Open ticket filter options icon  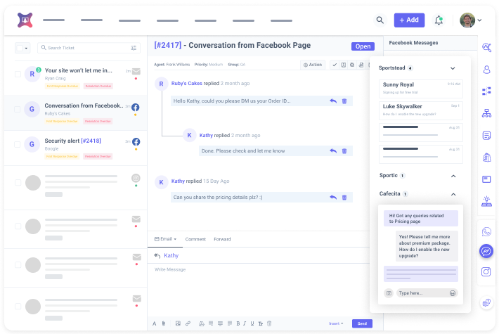(x=134, y=48)
